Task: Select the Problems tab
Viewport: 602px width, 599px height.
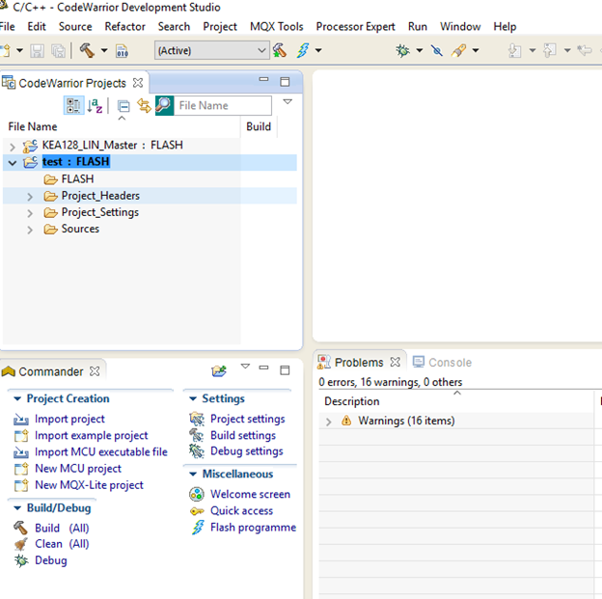Action: [358, 362]
